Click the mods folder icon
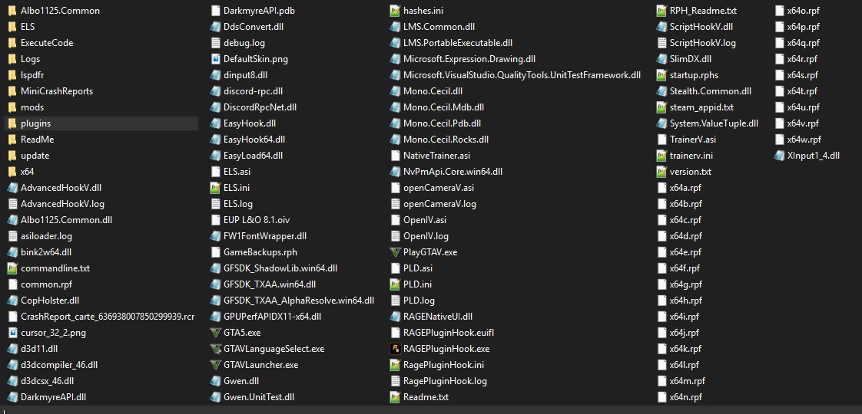The width and height of the screenshot is (862, 414). click(x=12, y=107)
